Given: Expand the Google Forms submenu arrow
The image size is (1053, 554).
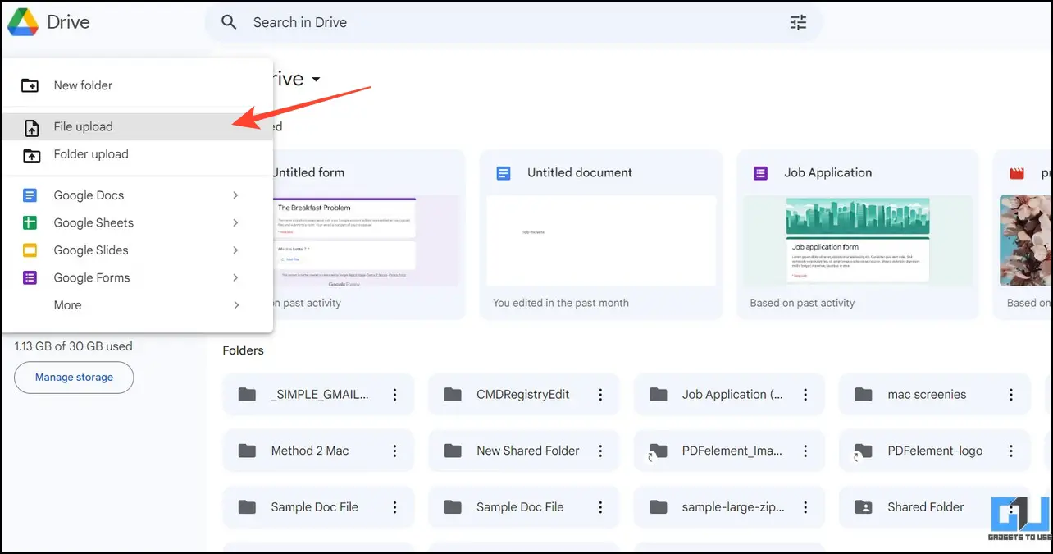Looking at the screenshot, I should (x=235, y=277).
